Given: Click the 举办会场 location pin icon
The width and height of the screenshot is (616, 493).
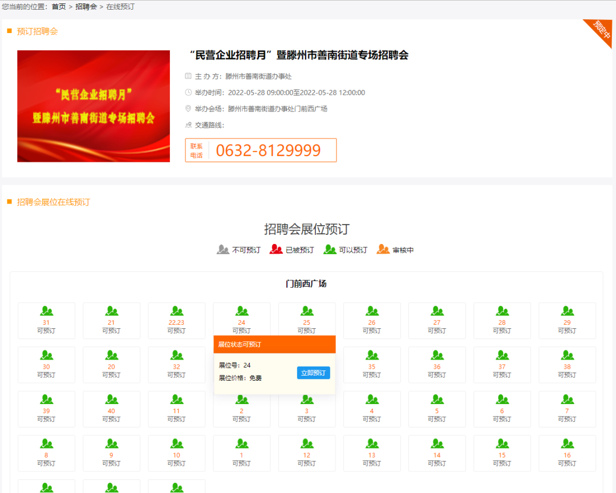Looking at the screenshot, I should click(188, 108).
